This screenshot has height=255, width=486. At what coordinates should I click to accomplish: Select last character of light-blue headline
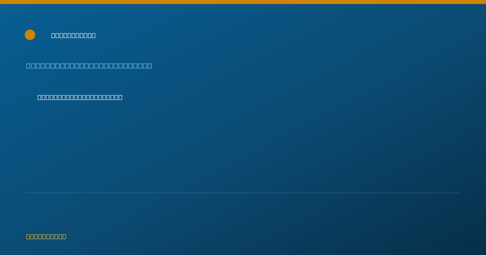coord(149,66)
